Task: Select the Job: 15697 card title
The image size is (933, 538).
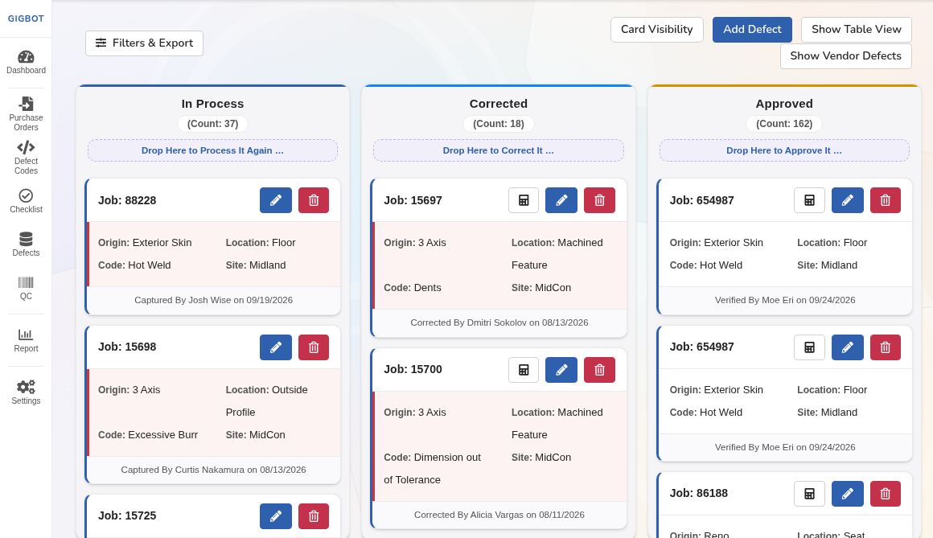Action: (413, 200)
